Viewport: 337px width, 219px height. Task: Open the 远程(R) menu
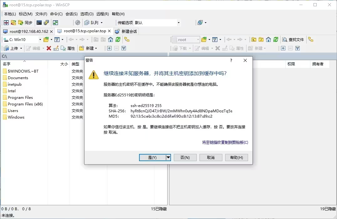coord(102,14)
